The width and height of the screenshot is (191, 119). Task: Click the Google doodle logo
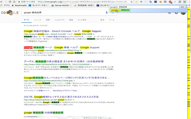[10, 12]
